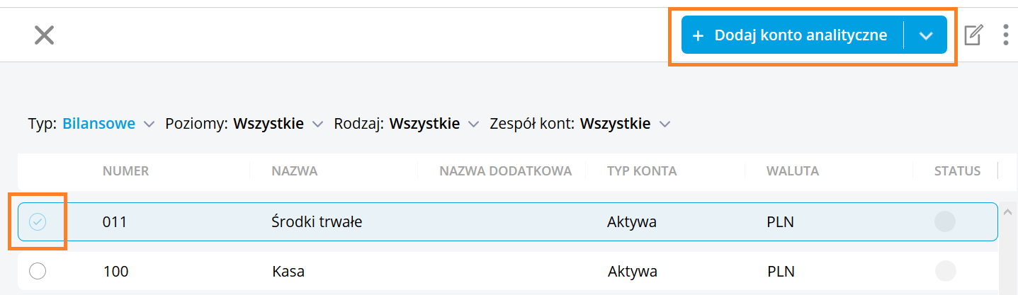1018x295 pixels.
Task: Click the plus icon on Dodaj konto analityczne
Action: (698, 35)
